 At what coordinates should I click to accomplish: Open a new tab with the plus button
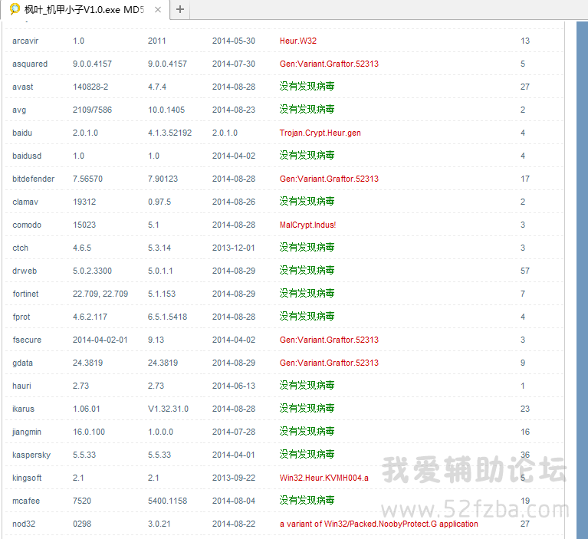180,9
